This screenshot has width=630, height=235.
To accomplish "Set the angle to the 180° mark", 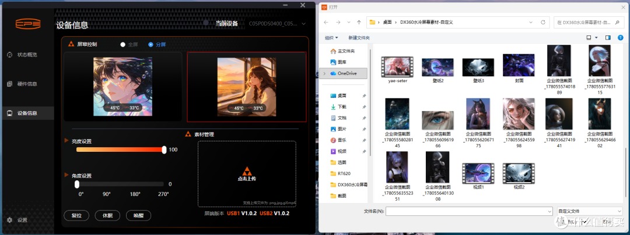I will pos(135,194).
